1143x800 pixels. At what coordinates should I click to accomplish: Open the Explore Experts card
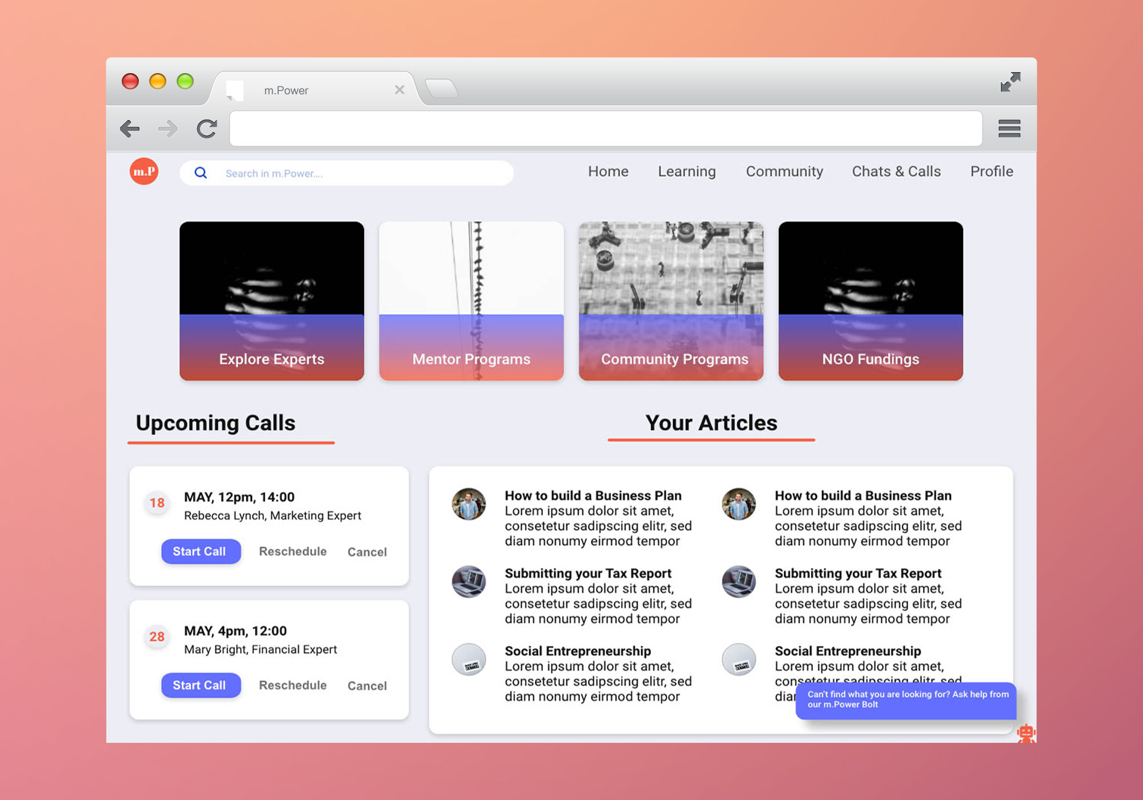(x=271, y=301)
